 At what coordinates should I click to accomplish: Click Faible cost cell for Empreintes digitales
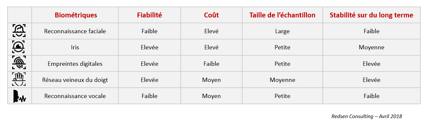(211, 63)
